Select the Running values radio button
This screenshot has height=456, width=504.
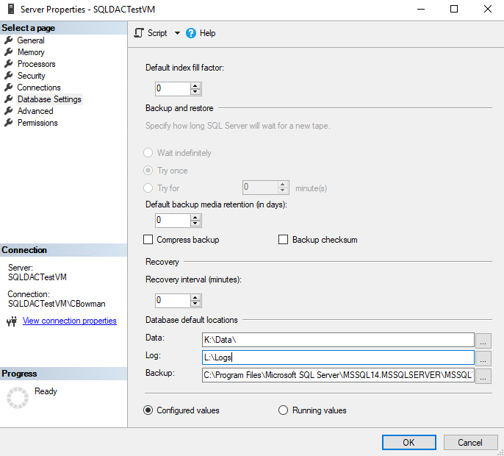click(x=284, y=410)
